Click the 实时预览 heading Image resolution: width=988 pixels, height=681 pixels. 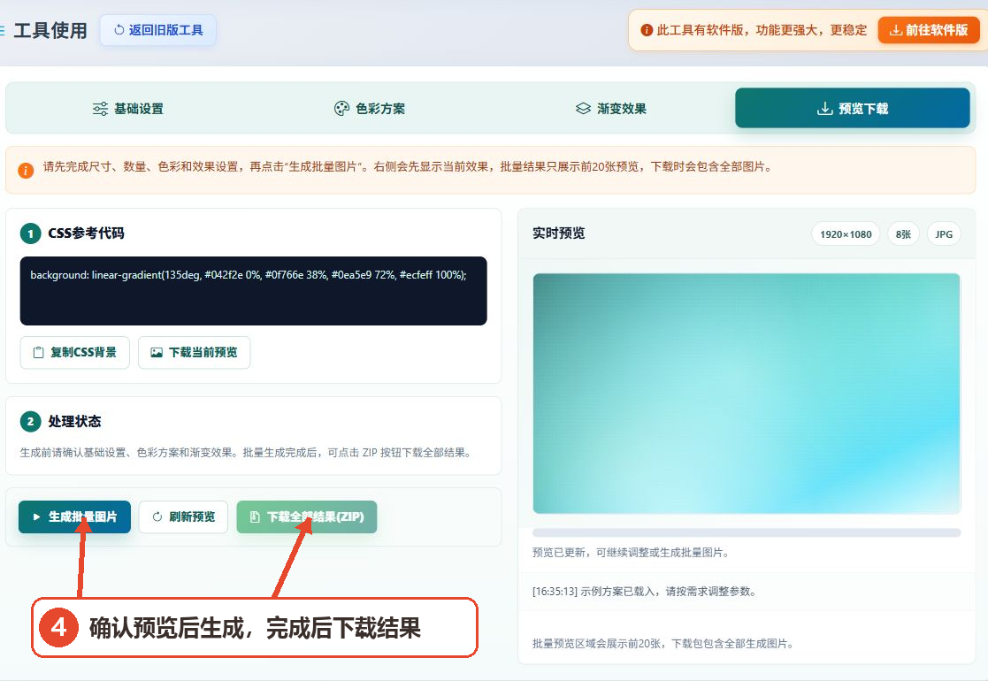coord(559,233)
